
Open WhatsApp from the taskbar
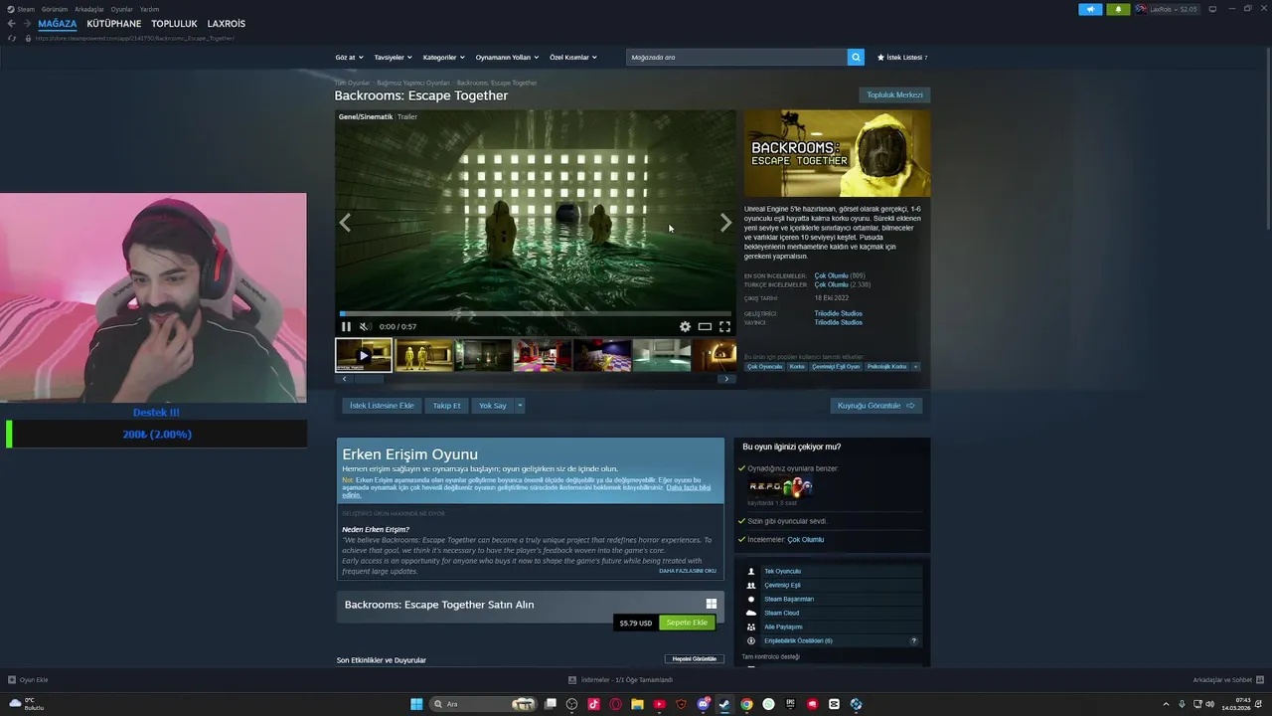768,704
